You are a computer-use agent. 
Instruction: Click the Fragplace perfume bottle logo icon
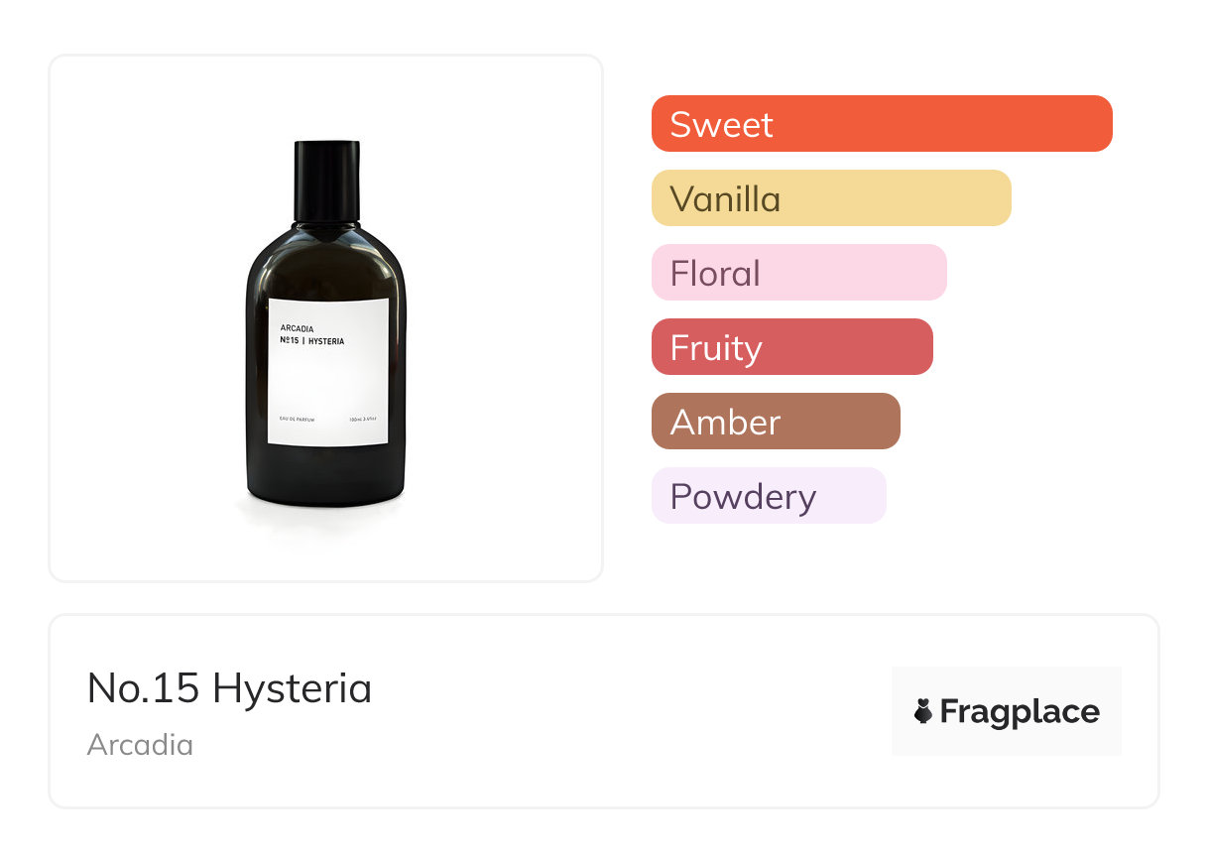click(923, 711)
